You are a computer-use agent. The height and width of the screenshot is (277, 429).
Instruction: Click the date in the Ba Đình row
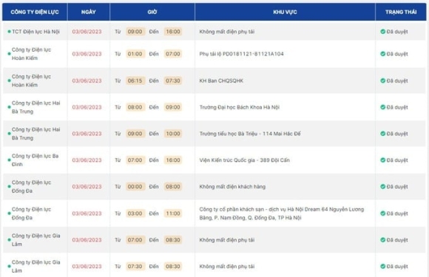tap(87, 160)
